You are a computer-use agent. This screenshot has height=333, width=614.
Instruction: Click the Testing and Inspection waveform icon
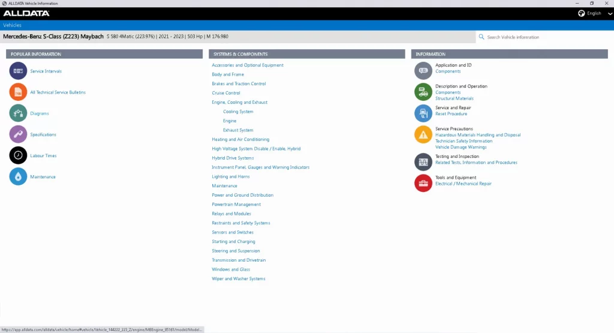tap(423, 162)
